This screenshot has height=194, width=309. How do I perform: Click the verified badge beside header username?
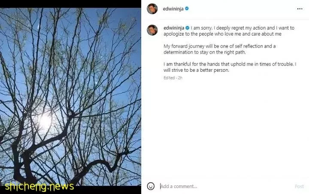[187, 9]
